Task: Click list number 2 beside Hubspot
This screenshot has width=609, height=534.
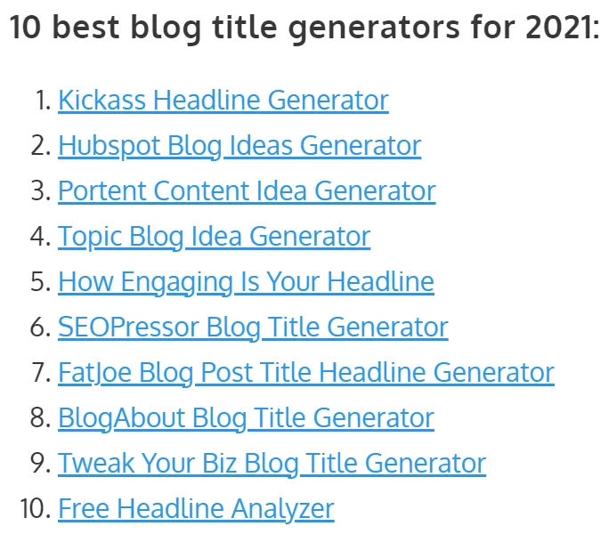Action: (41, 145)
